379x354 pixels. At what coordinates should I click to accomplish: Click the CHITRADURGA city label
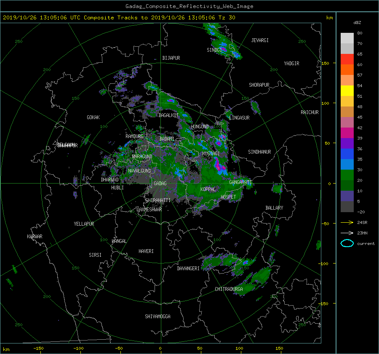[x=229, y=289]
